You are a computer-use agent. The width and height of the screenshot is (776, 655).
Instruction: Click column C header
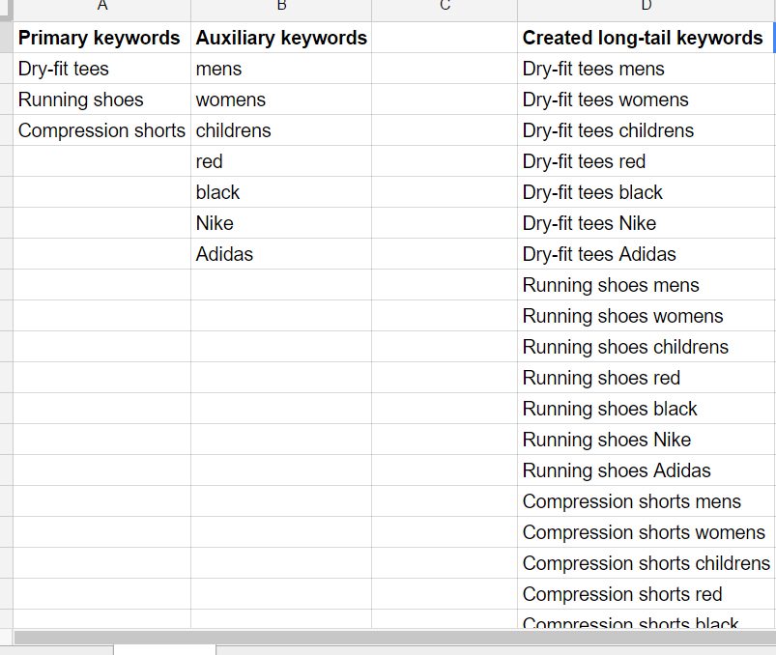pyautogui.click(x=445, y=10)
